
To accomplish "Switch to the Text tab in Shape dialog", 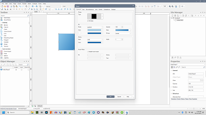I will tap(83, 10).
